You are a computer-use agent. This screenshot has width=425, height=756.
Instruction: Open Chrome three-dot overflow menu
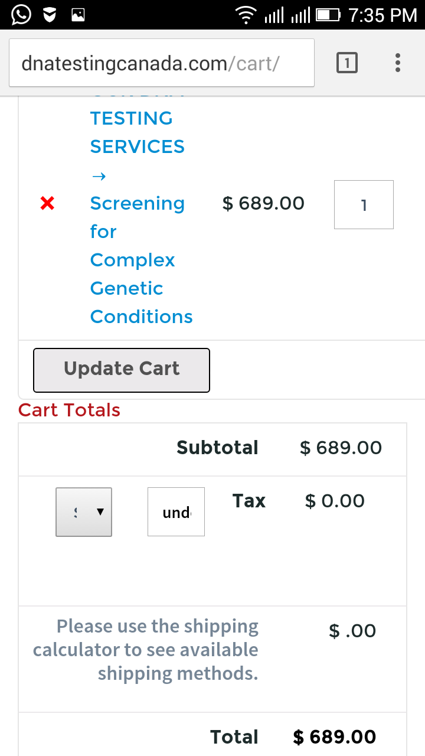[398, 63]
